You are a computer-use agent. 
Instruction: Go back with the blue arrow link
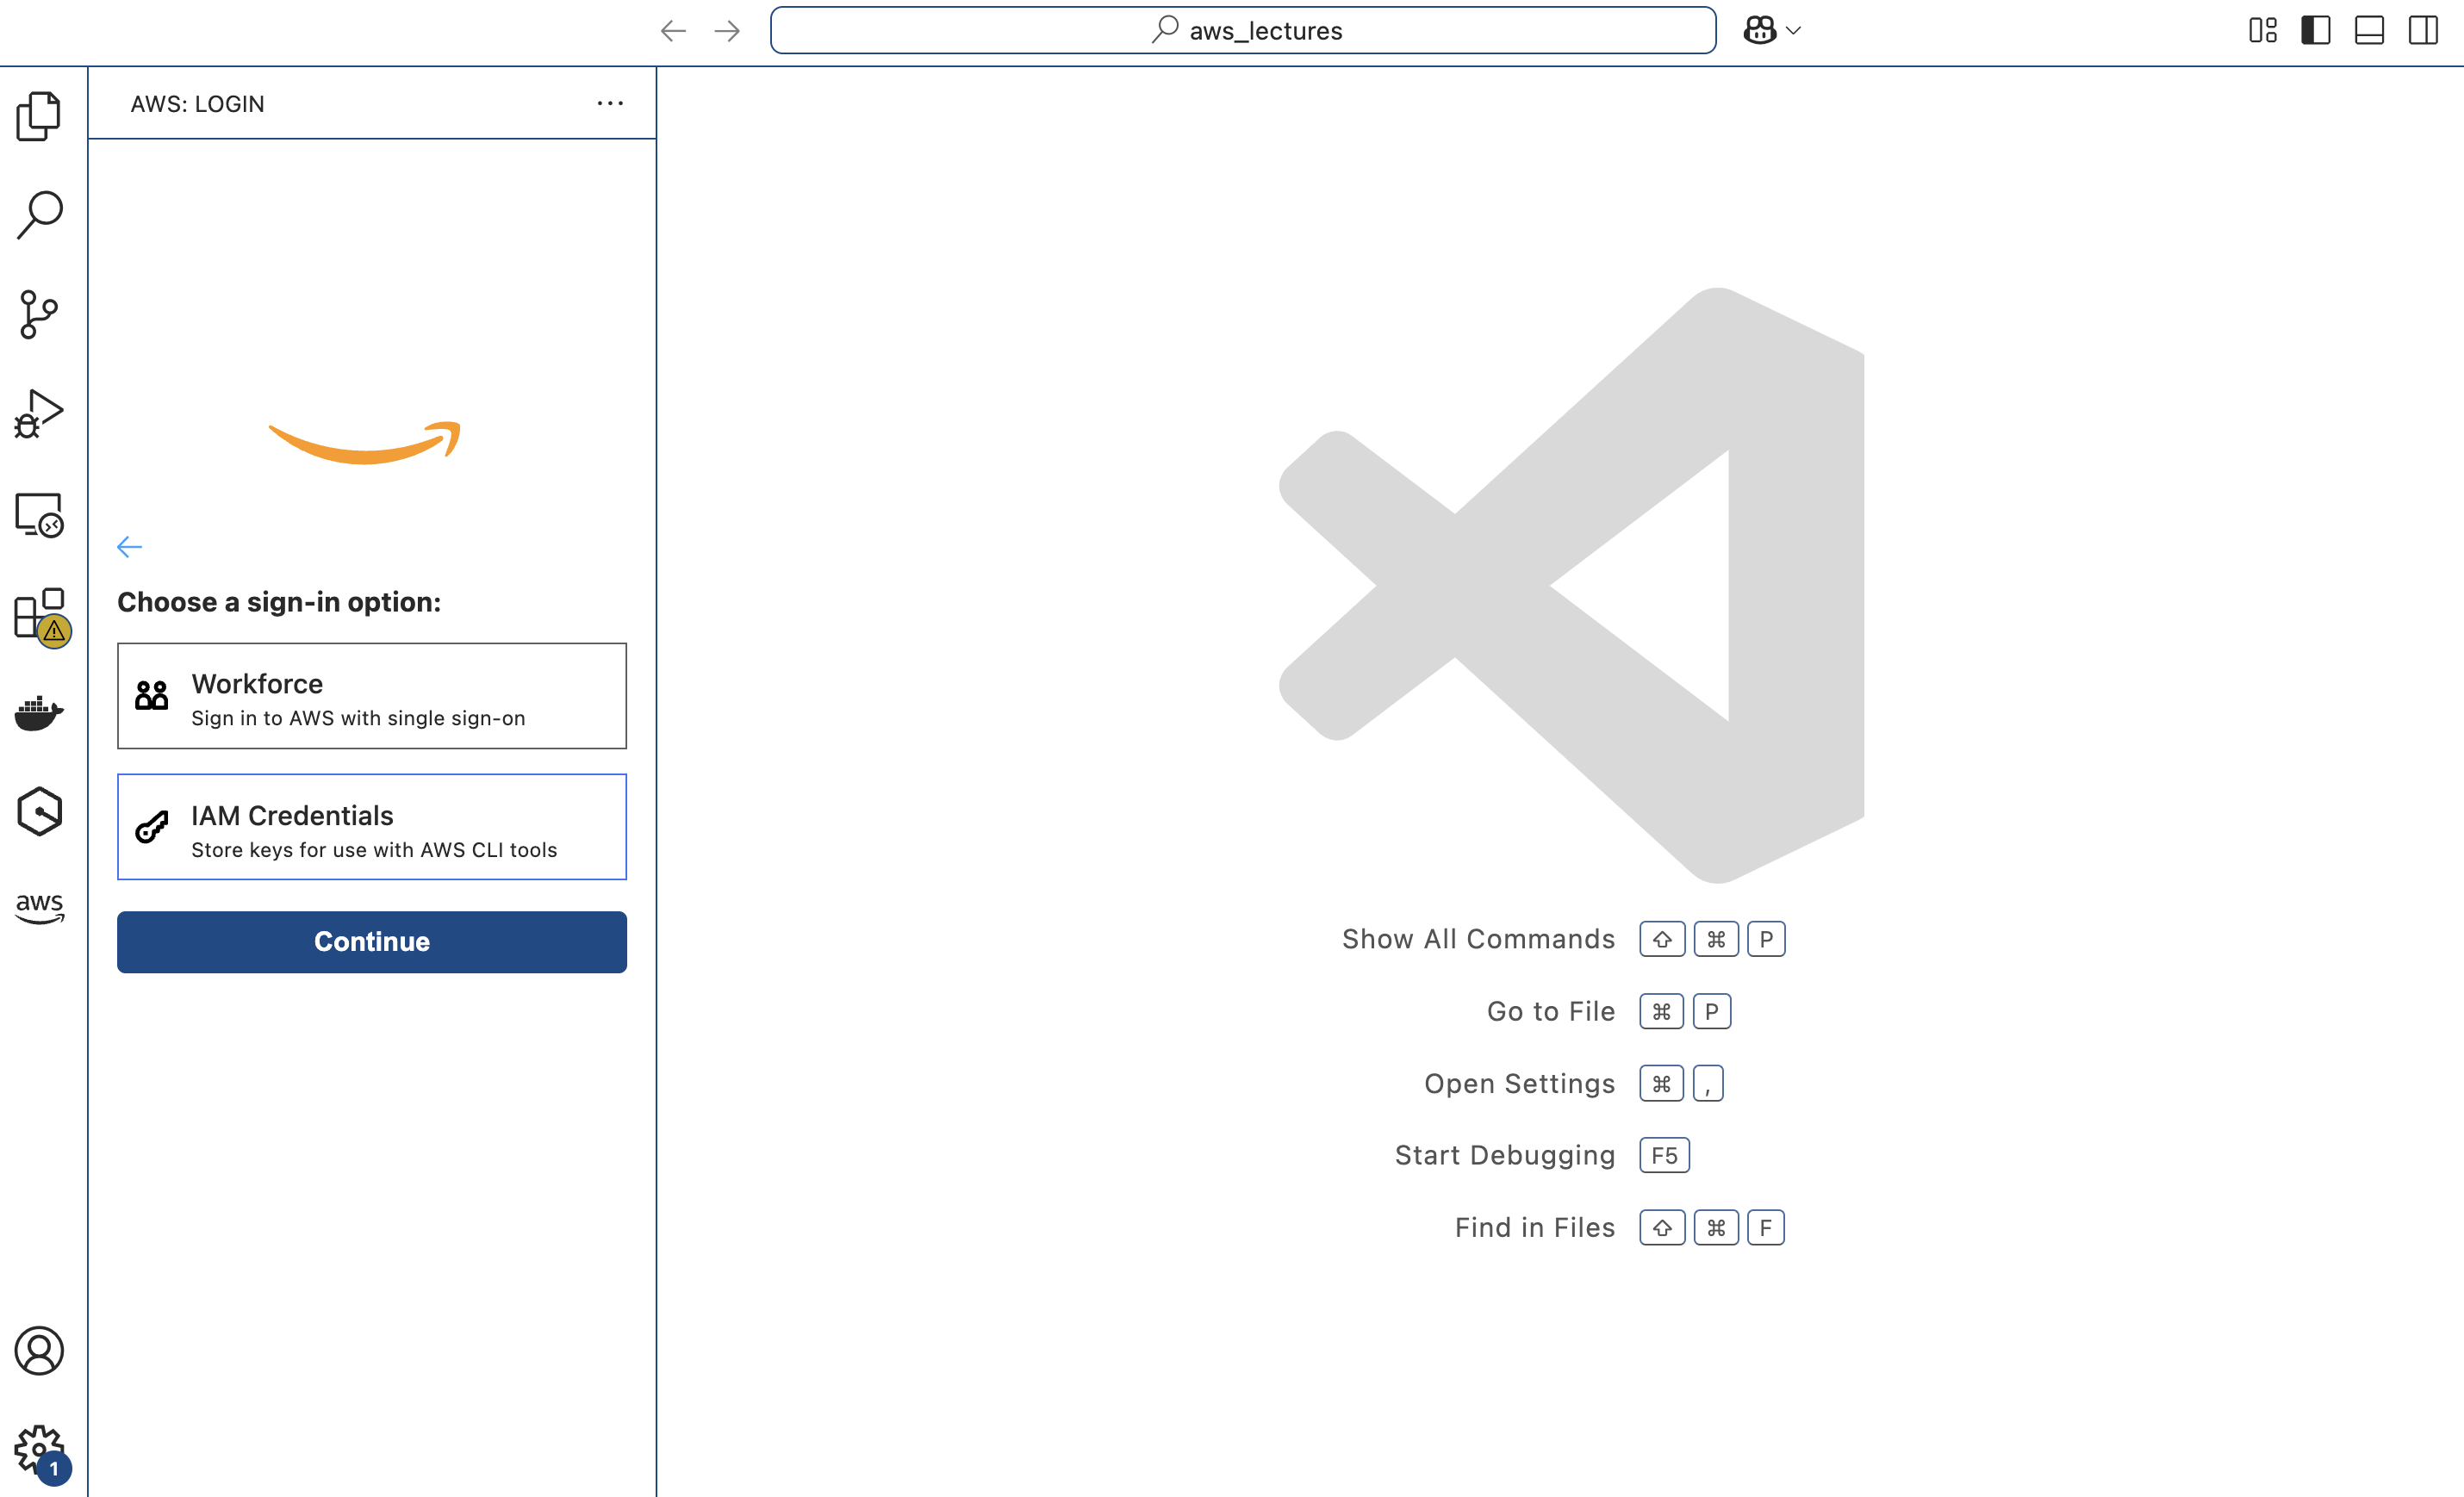129,547
